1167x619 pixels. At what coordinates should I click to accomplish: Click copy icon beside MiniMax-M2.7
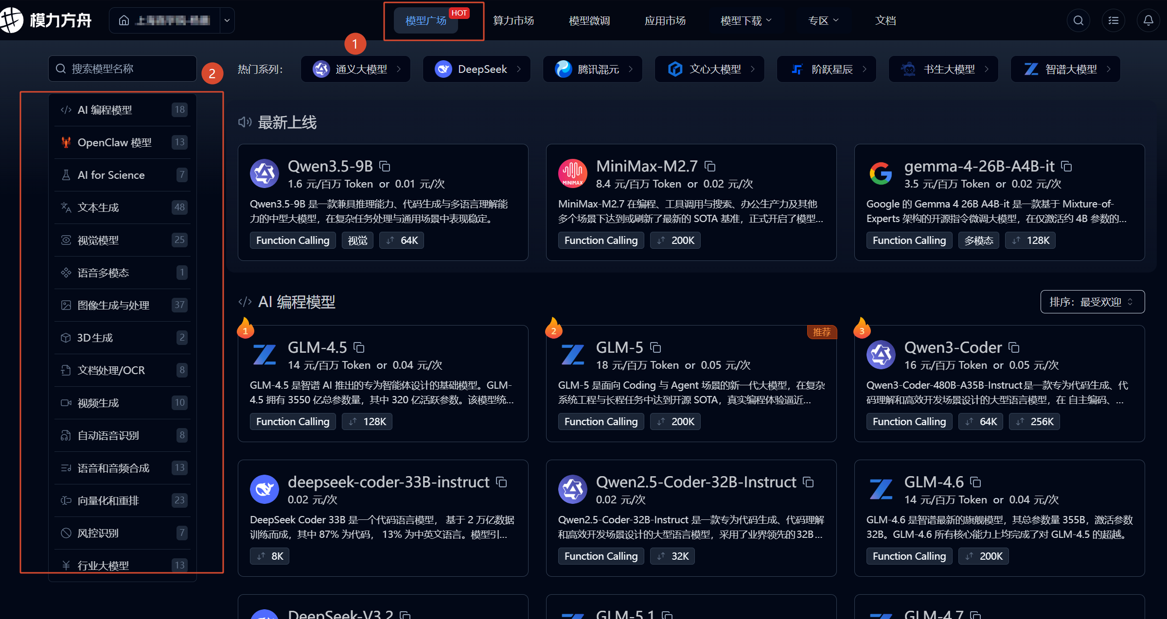(710, 167)
